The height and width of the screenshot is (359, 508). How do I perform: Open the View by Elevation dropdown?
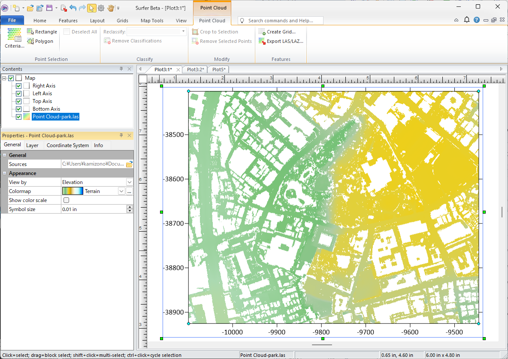click(x=130, y=182)
